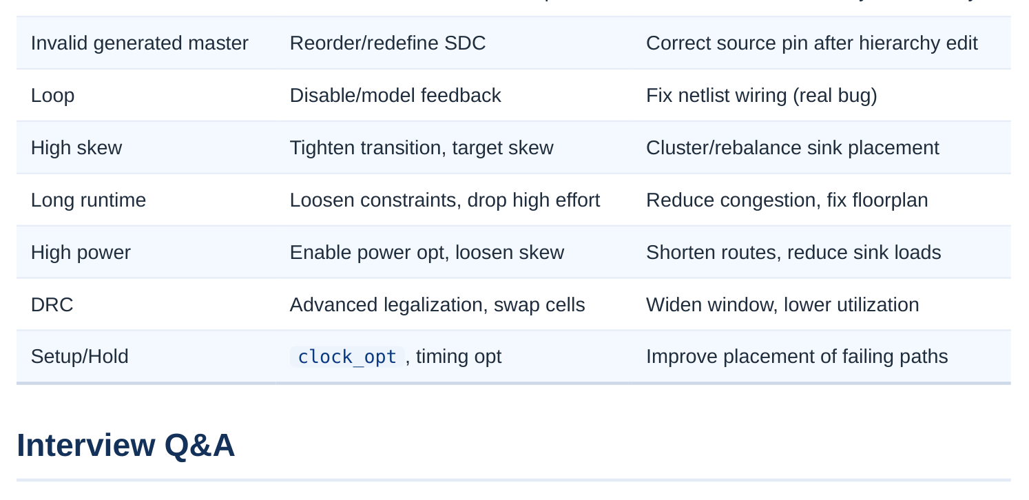Click the 'Loop' row label

pyautogui.click(x=52, y=96)
